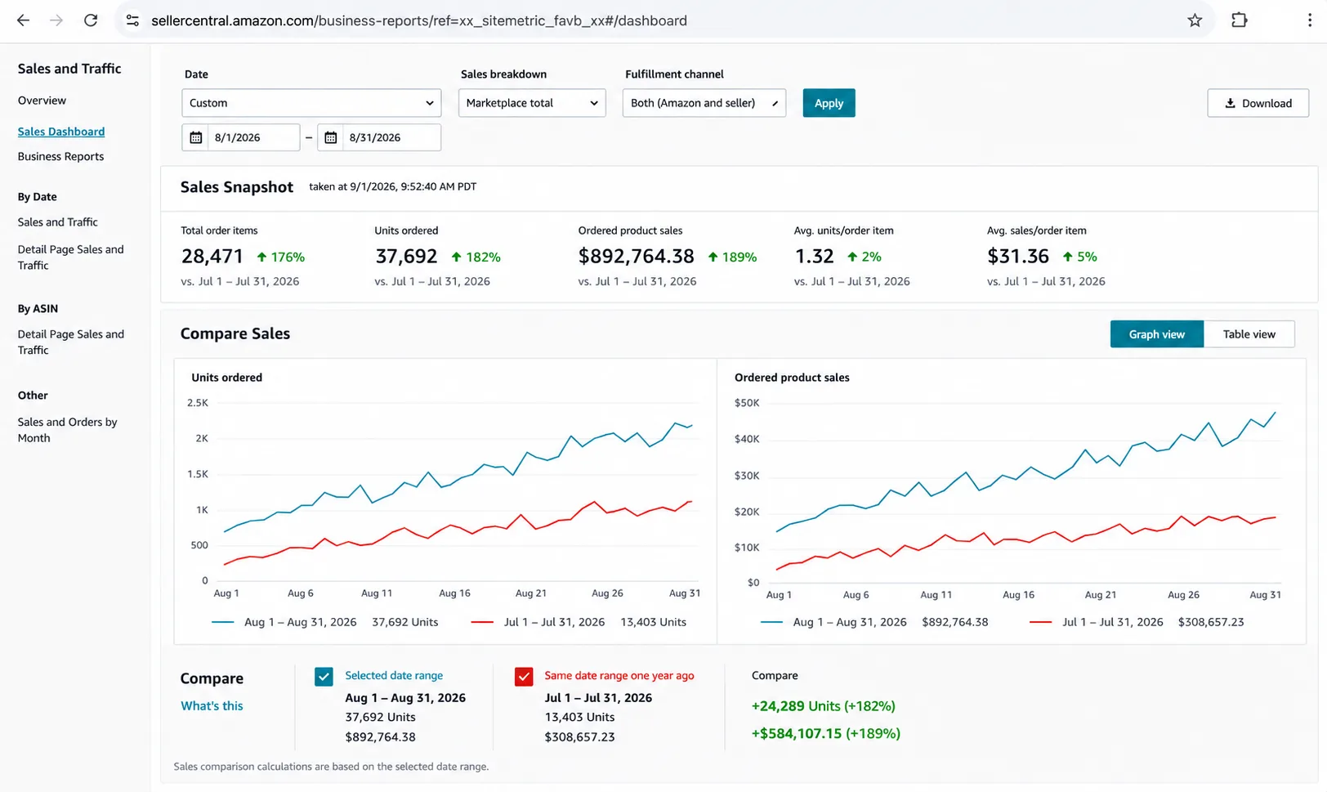Open end date calendar icon
1327x792 pixels.
coord(331,137)
